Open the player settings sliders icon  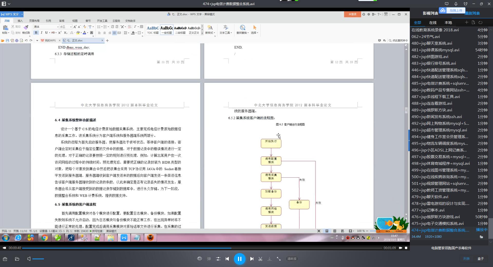pyautogui.click(x=218, y=259)
